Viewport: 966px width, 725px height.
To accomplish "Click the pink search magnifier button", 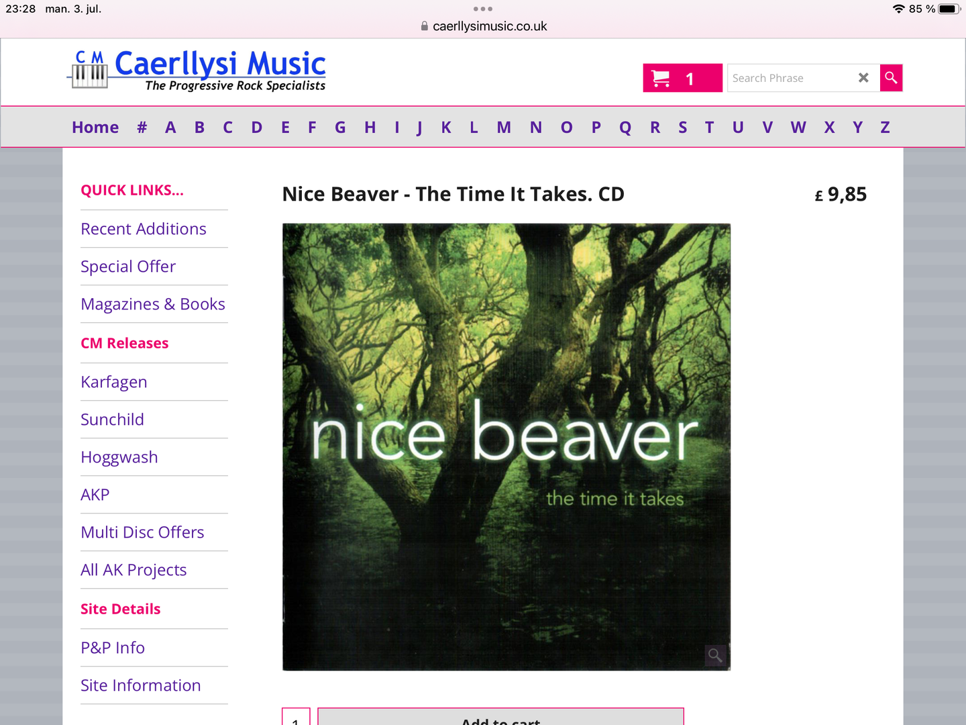I will 891,78.
